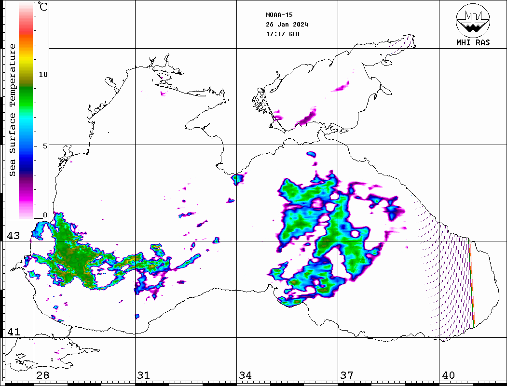Click the latitude label '43'
Viewport: 507px width, 386px height.
14,236
